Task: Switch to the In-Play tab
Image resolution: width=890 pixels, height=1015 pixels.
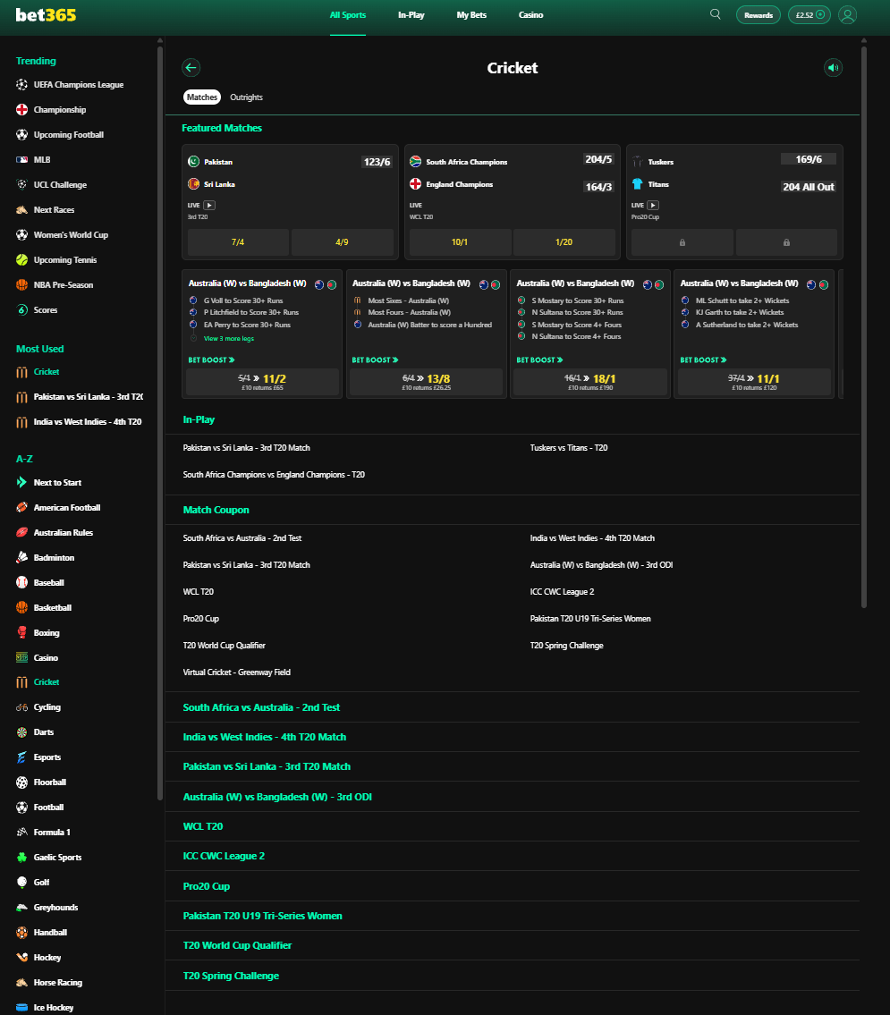Action: (411, 15)
